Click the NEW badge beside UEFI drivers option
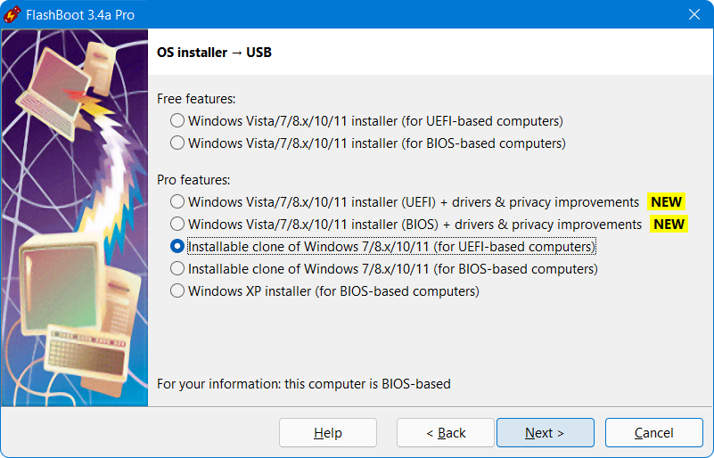 click(666, 202)
